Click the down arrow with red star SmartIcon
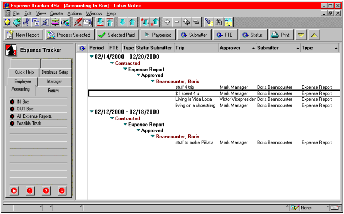 coord(145,22)
